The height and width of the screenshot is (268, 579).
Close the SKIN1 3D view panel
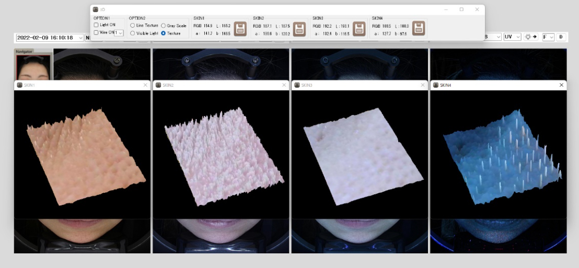[x=146, y=85]
